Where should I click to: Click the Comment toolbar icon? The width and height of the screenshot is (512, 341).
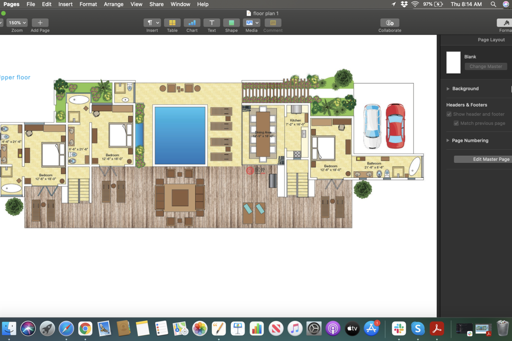(x=273, y=23)
